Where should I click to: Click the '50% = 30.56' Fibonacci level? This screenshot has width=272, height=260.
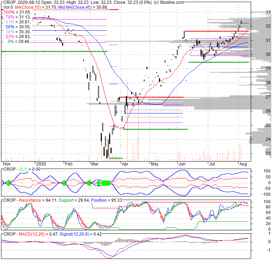(18, 27)
